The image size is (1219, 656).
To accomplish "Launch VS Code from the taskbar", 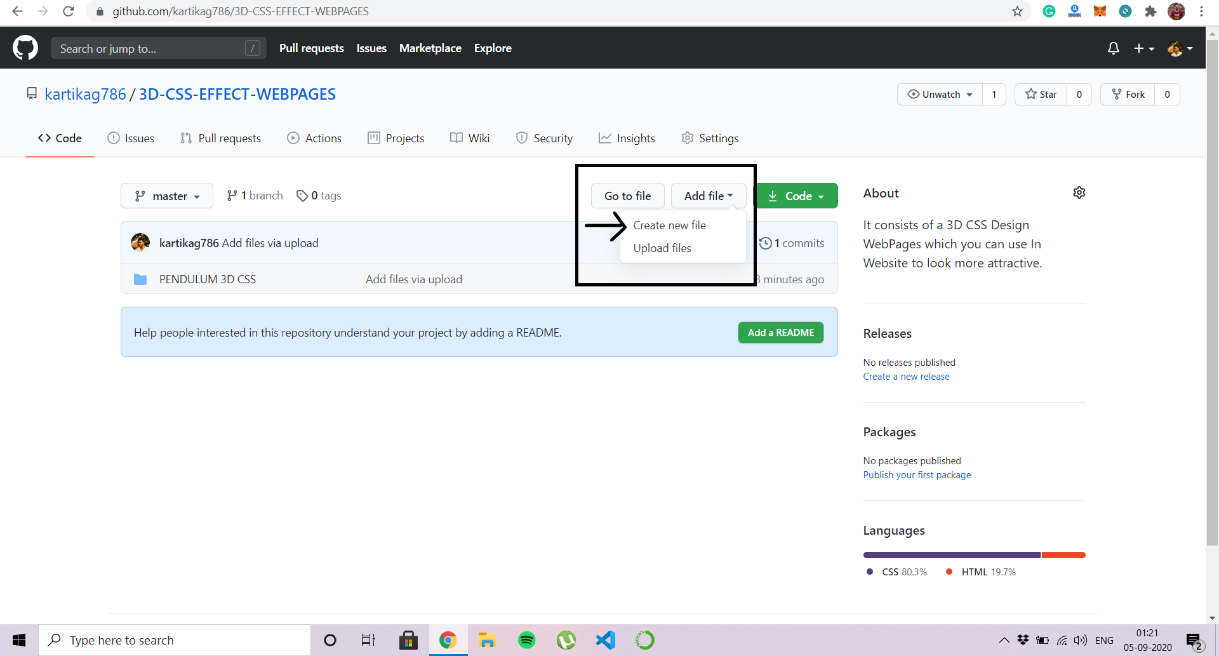I will tap(606, 640).
